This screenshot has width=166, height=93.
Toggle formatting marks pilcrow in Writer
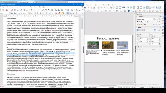tap(49, 10)
